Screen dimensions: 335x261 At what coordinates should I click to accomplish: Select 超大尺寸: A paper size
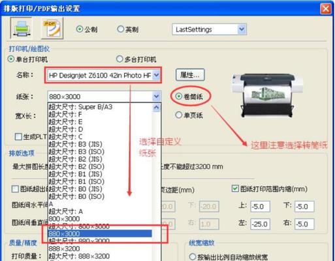click(x=100, y=211)
